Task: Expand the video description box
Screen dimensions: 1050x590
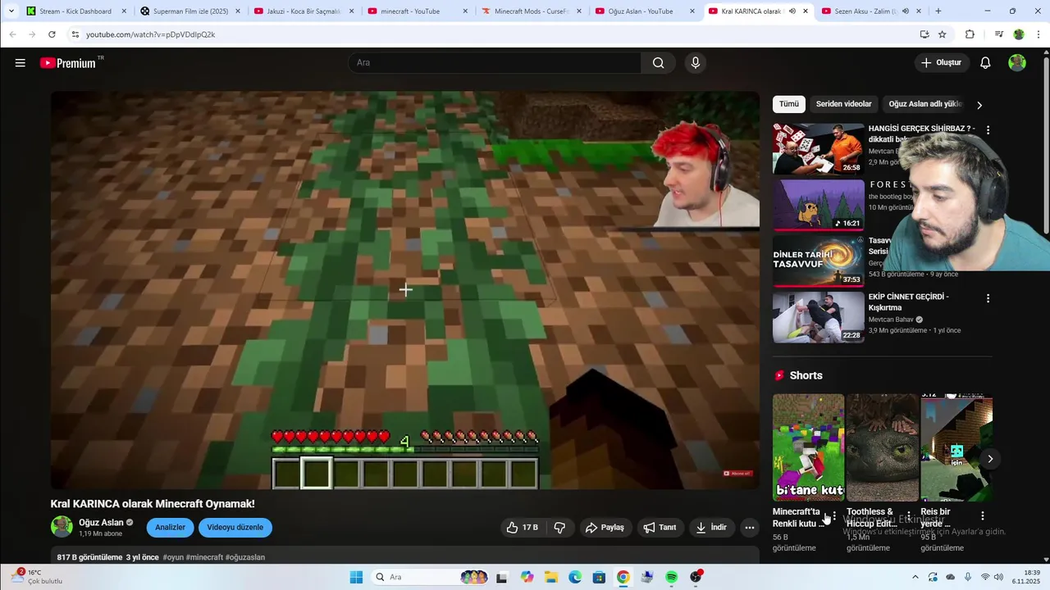Action: click(404, 556)
